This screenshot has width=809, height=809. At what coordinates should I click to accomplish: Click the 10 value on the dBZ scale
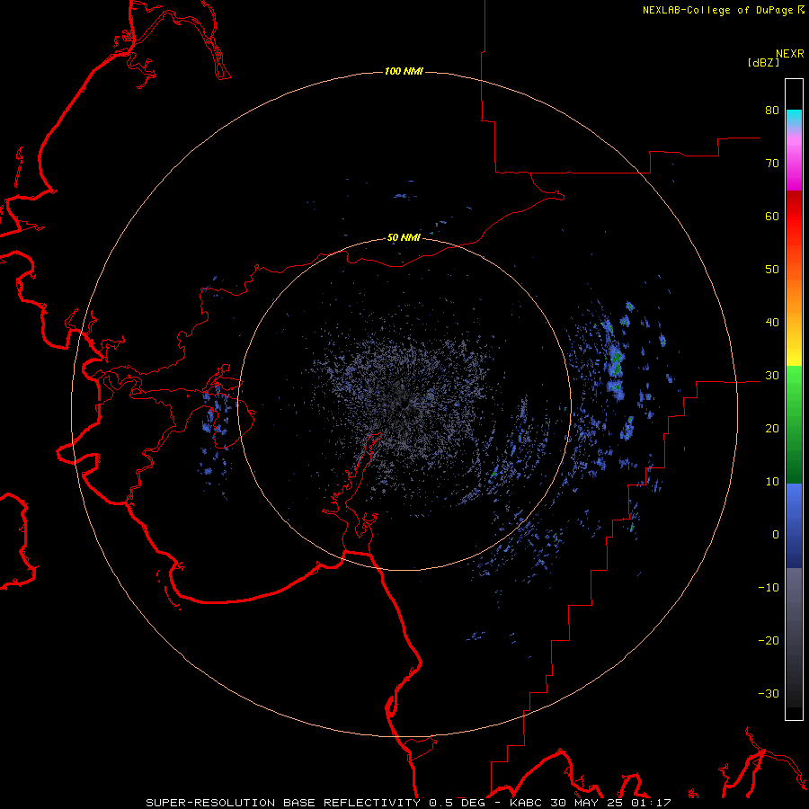pos(772,482)
